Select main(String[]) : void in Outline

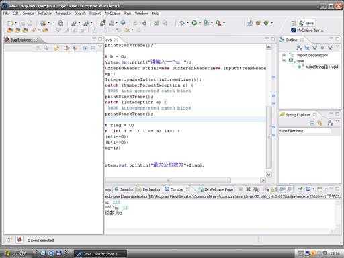[321, 67]
